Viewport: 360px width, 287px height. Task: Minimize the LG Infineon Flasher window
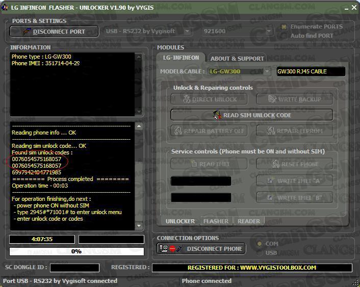coord(347,8)
